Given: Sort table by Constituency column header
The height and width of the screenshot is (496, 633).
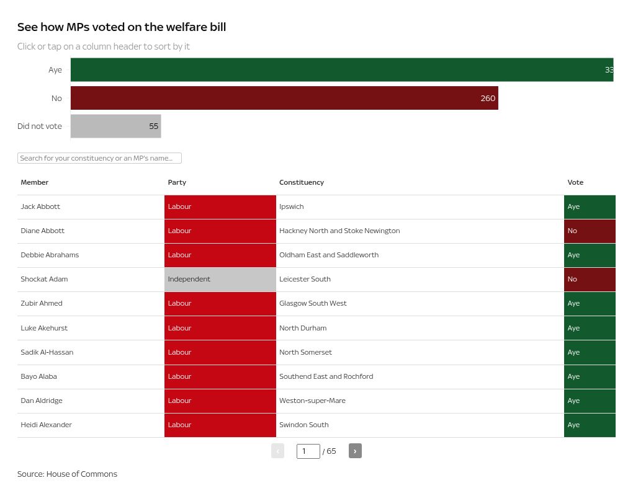Looking at the screenshot, I should pos(302,182).
